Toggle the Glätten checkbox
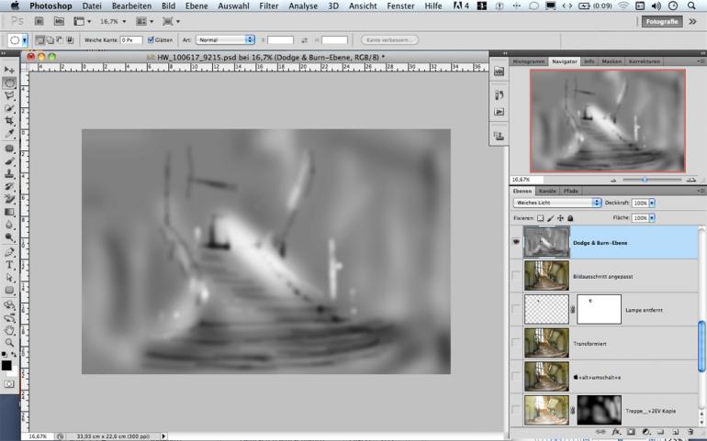 [151, 40]
